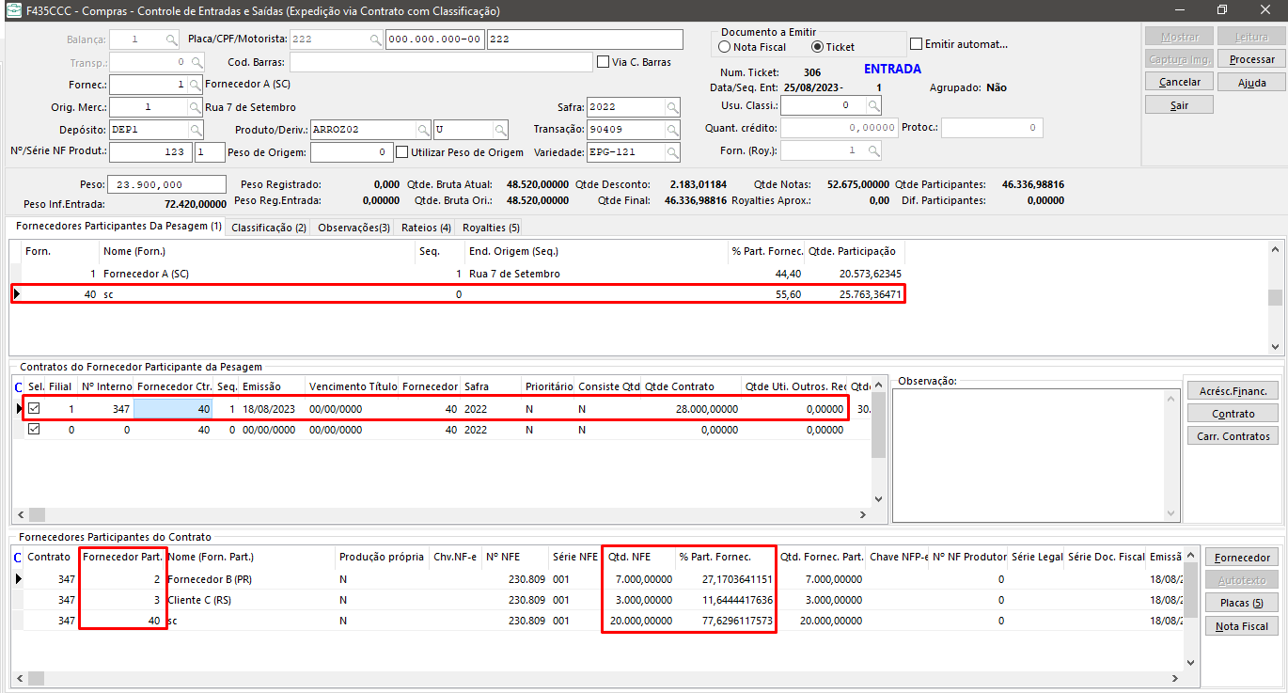Enable the Via C. Barras checkbox
Image resolution: width=1288 pixels, height=693 pixels.
click(x=604, y=62)
